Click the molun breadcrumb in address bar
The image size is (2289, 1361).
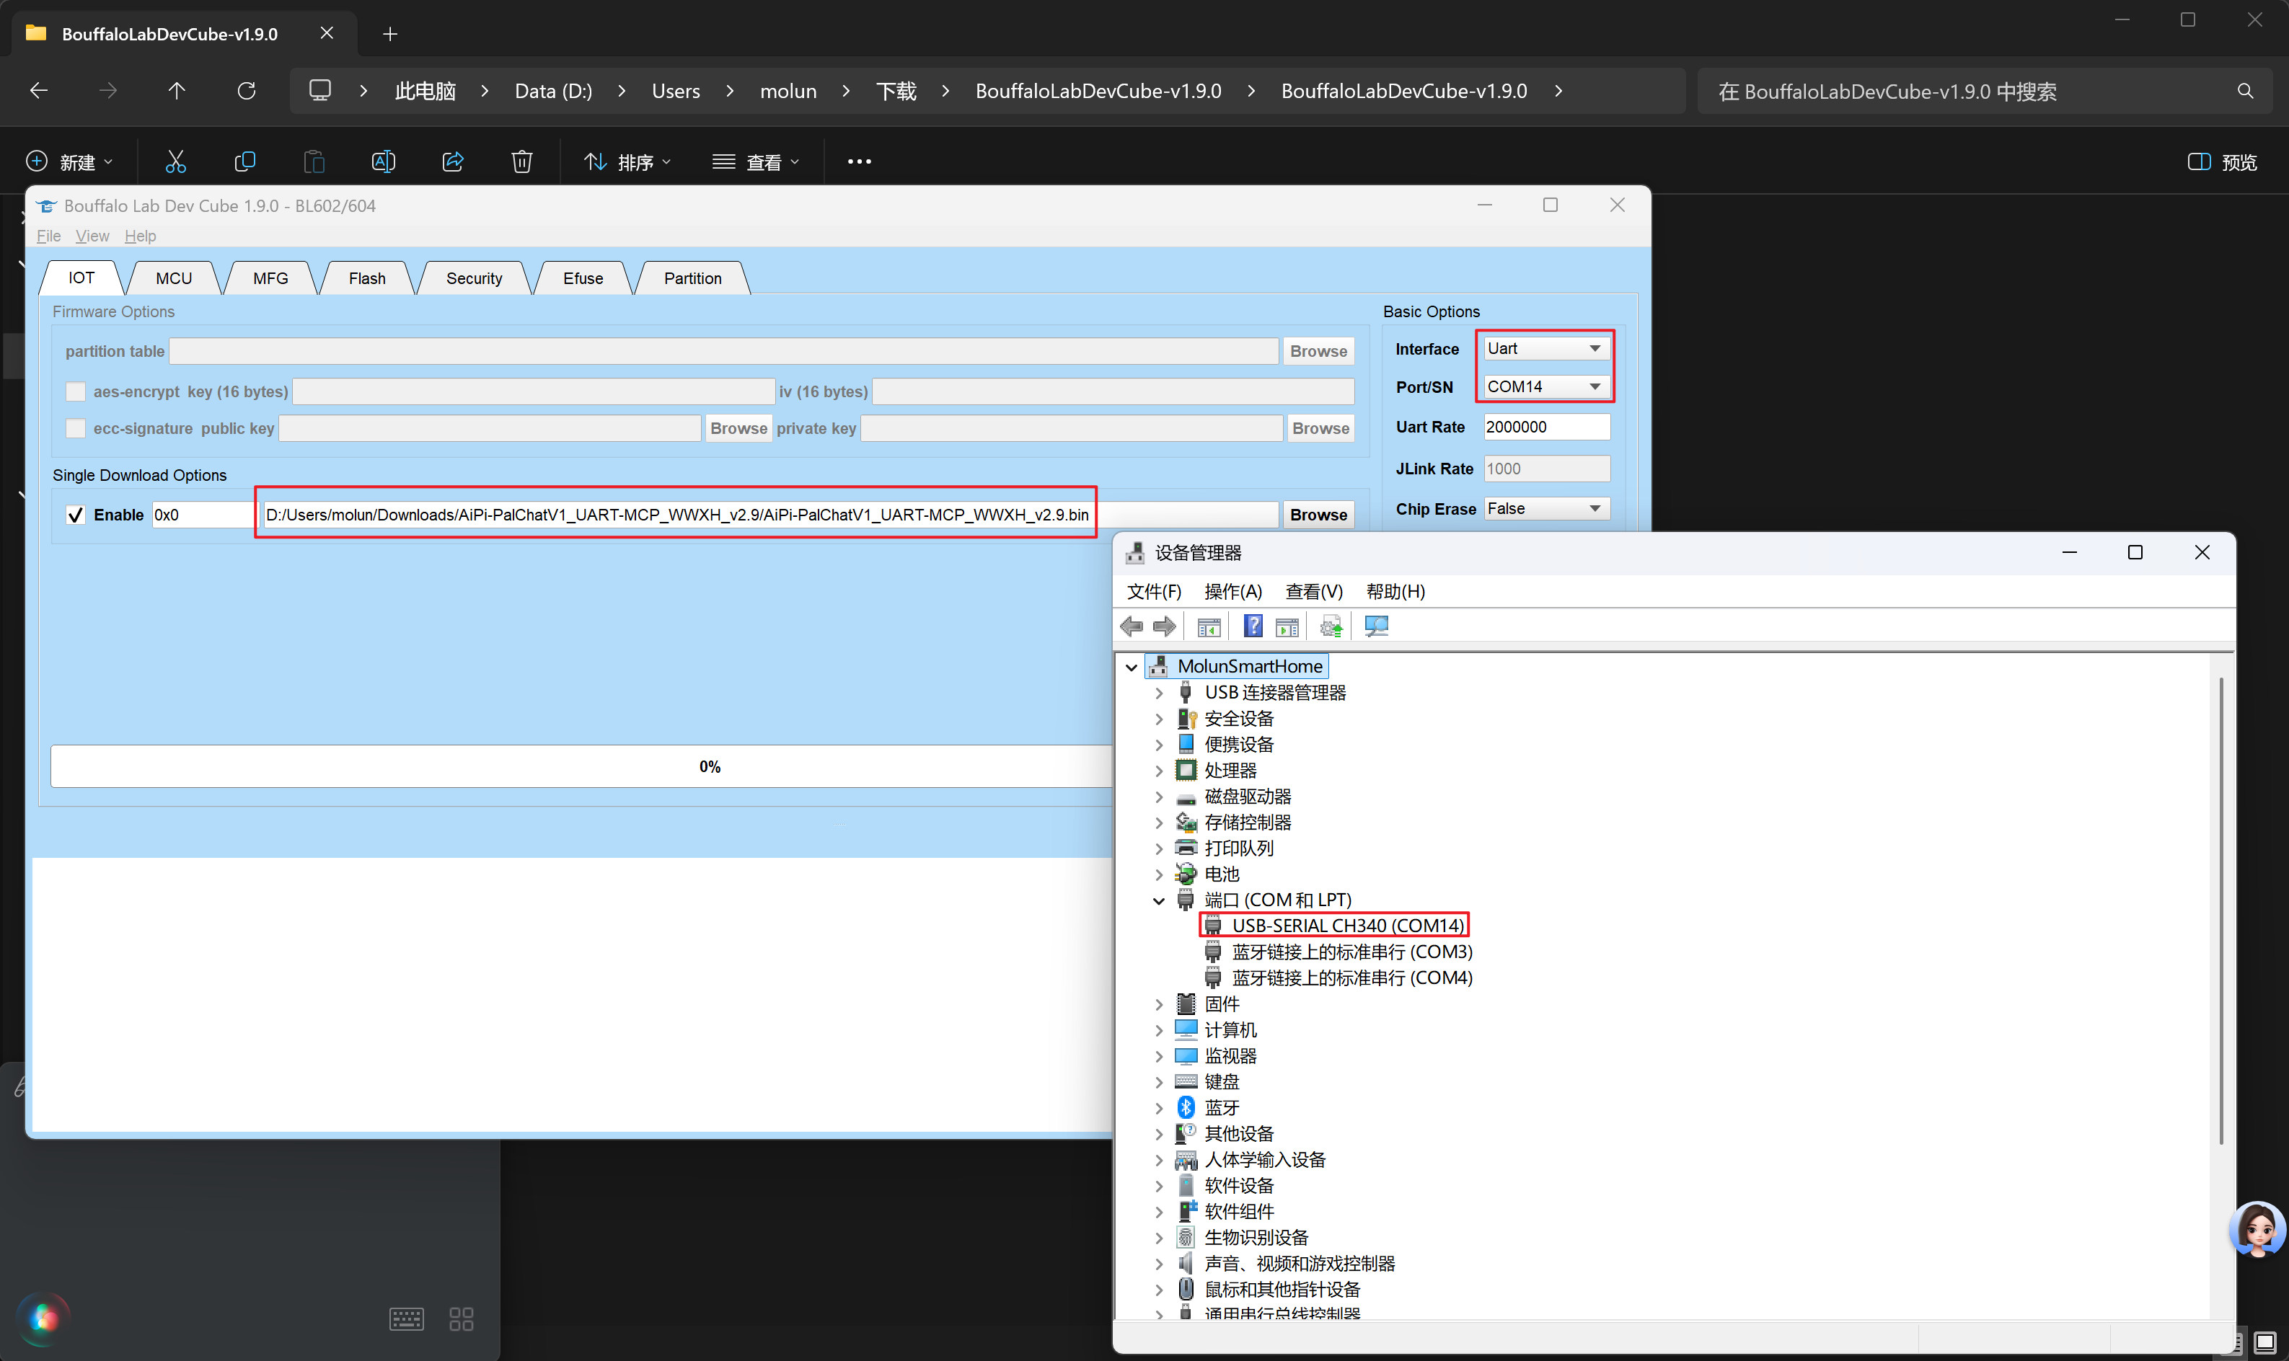click(x=788, y=91)
